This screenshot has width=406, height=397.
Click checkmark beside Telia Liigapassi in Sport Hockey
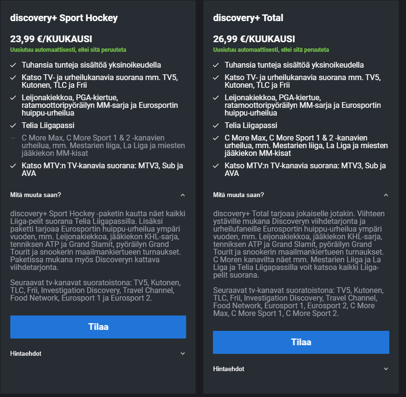point(13,126)
